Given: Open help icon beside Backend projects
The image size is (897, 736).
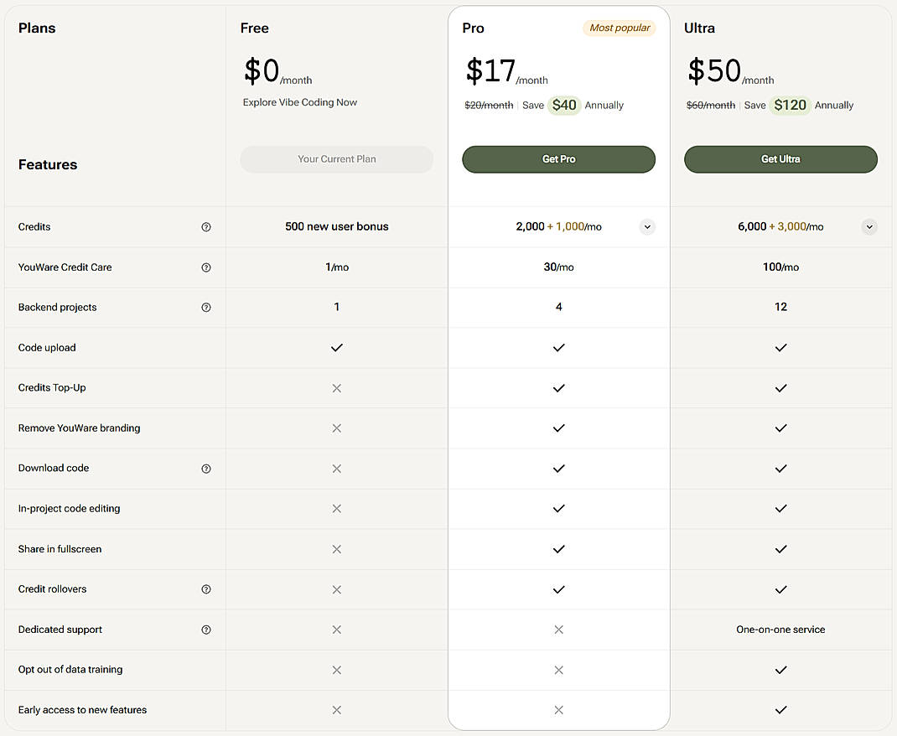Looking at the screenshot, I should 206,308.
